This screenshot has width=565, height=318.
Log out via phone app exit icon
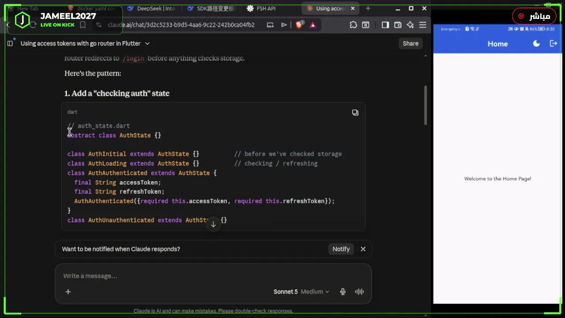553,43
